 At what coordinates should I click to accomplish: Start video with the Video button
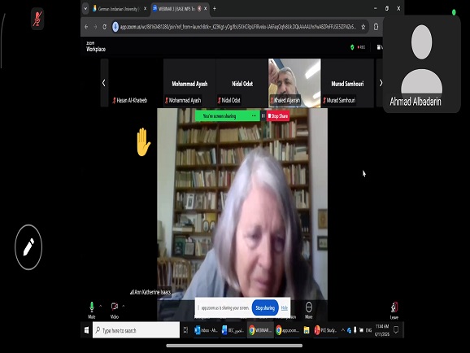pos(115,310)
